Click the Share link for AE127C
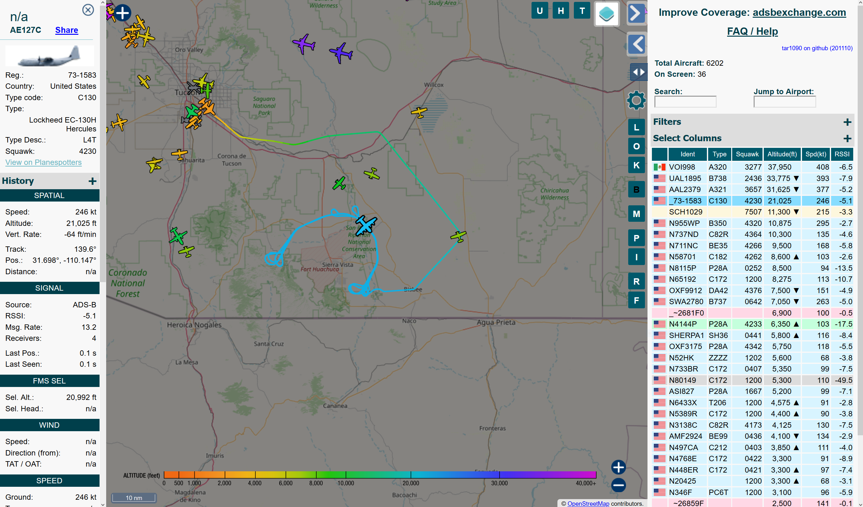The height and width of the screenshot is (507, 863). [x=66, y=30]
